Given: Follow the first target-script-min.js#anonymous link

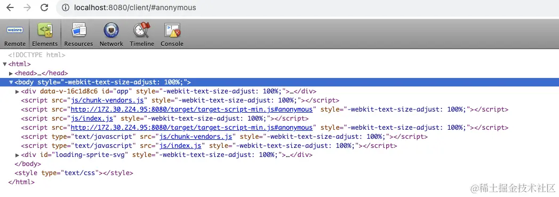Looking at the screenshot, I should pyautogui.click(x=191, y=109).
